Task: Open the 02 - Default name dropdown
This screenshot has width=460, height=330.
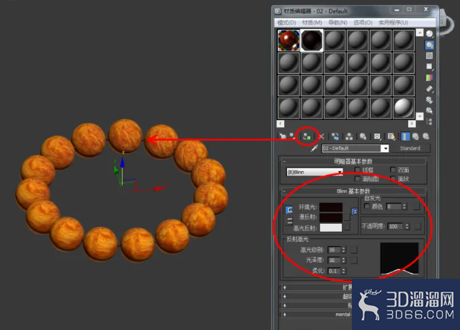Action: (x=385, y=149)
